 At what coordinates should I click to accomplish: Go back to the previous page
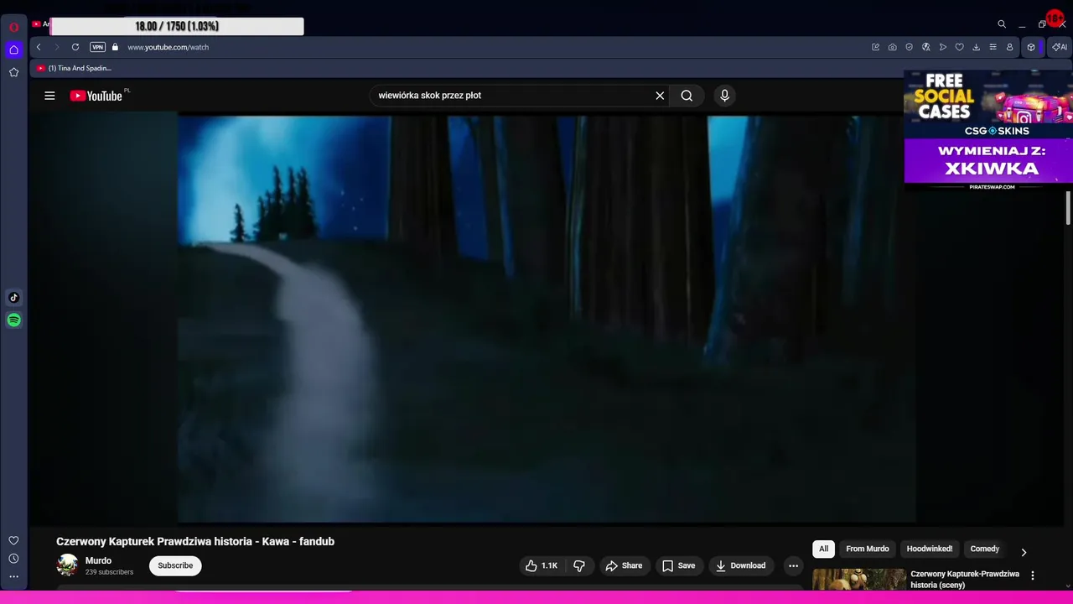(39, 47)
